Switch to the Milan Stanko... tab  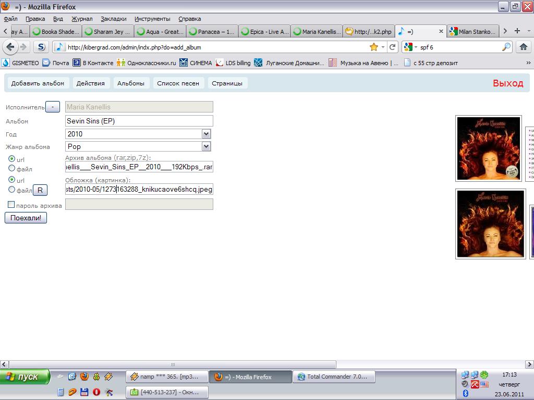pyautogui.click(x=474, y=32)
